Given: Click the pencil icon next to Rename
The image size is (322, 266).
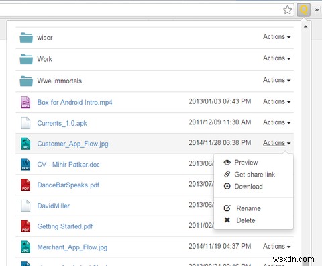Looking at the screenshot, I should tap(227, 208).
